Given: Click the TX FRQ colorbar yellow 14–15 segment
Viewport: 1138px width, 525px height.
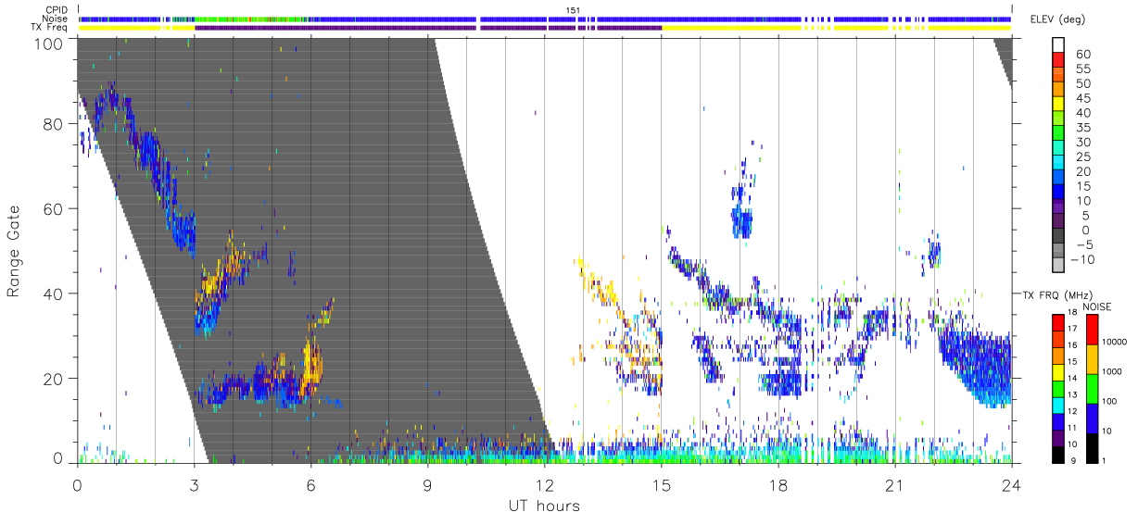Looking at the screenshot, I should point(1060,370).
